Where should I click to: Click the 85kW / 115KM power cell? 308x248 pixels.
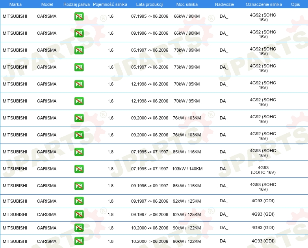tap(187, 186)
